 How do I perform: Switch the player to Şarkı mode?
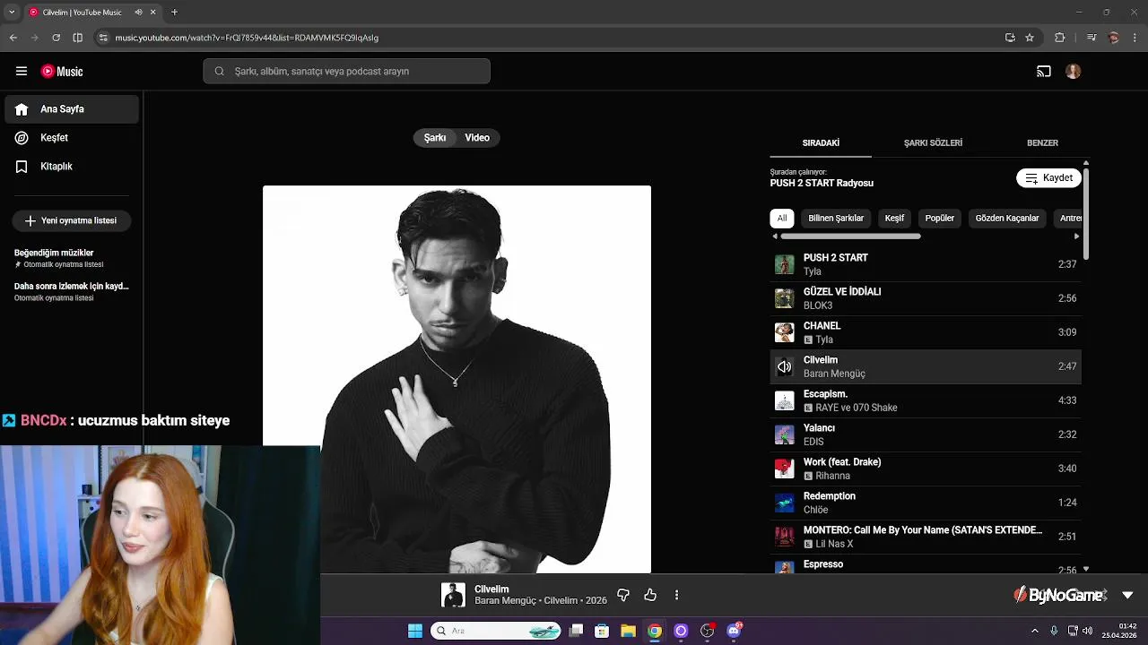(x=435, y=138)
